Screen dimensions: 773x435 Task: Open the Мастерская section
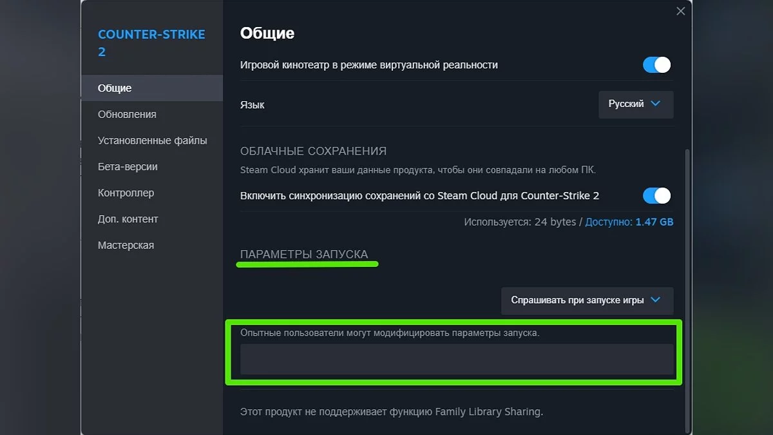pos(126,245)
